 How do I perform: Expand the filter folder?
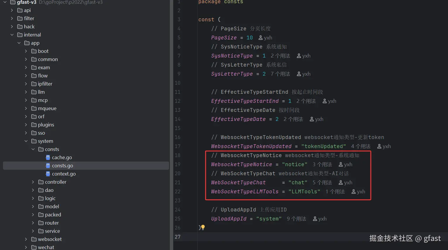click(x=12, y=18)
